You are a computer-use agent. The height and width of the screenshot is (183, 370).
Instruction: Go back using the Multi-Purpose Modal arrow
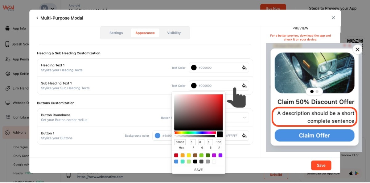[37, 18]
